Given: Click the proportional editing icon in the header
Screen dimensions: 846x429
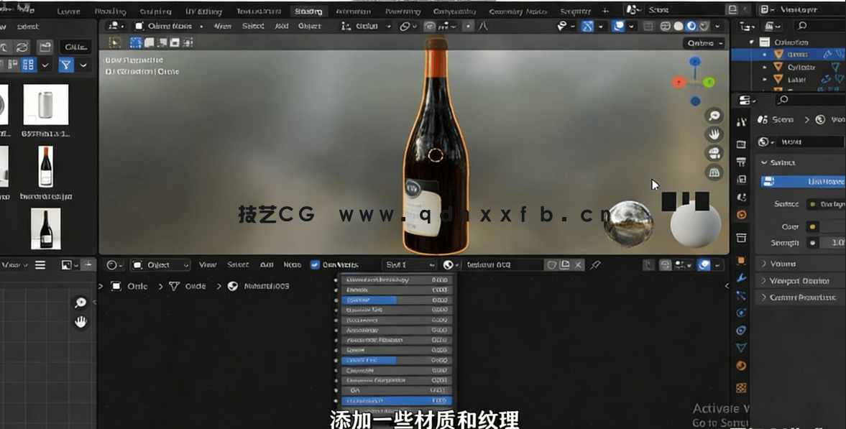Looking at the screenshot, I should point(468,27).
